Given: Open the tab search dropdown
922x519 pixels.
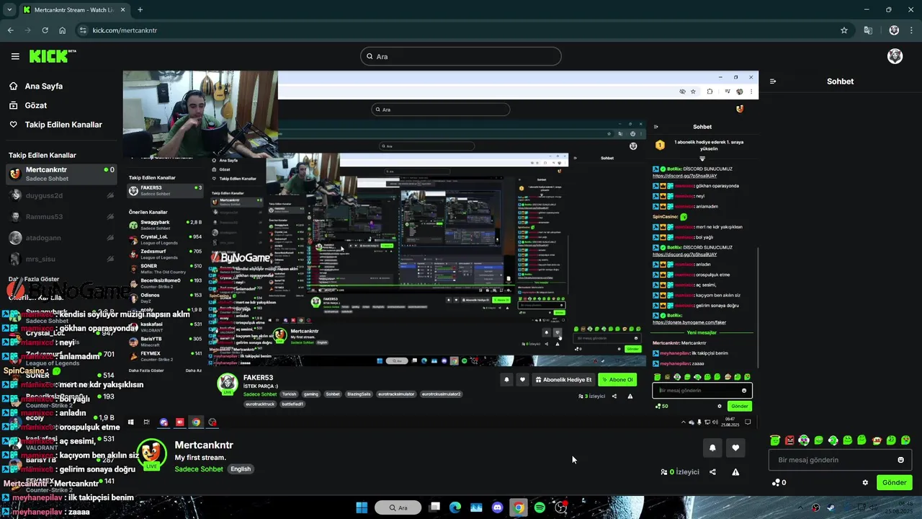Looking at the screenshot, I should point(9,9).
